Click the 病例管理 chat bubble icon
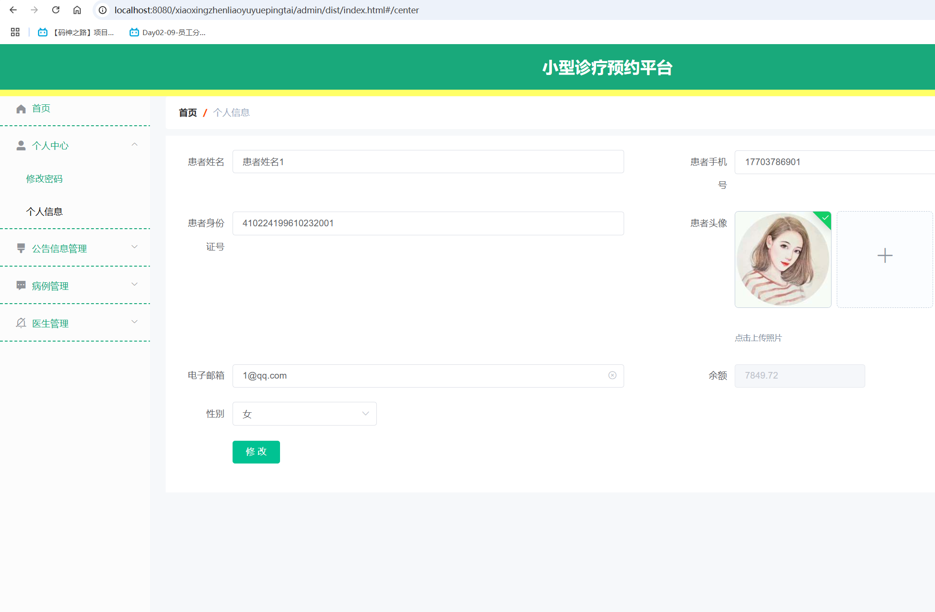The height and width of the screenshot is (612, 935). tap(21, 286)
